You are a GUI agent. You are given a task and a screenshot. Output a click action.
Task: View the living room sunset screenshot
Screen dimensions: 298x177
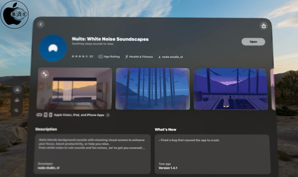(74, 89)
